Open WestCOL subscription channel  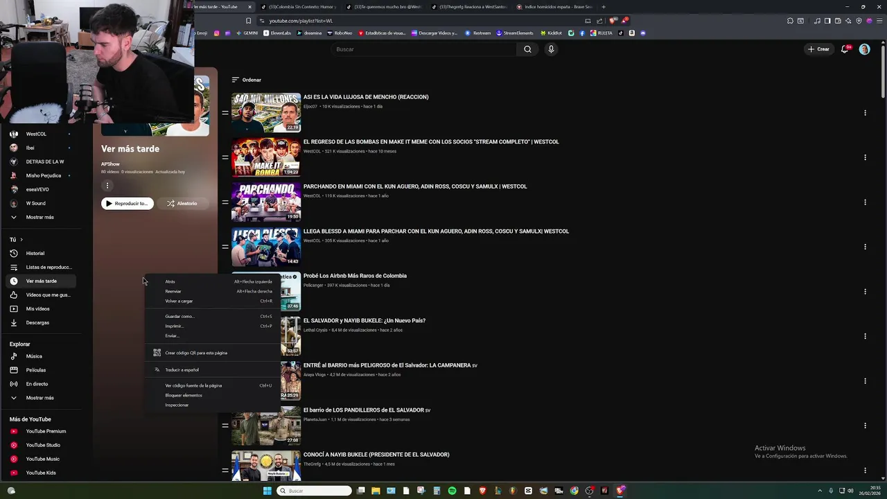pos(39,134)
